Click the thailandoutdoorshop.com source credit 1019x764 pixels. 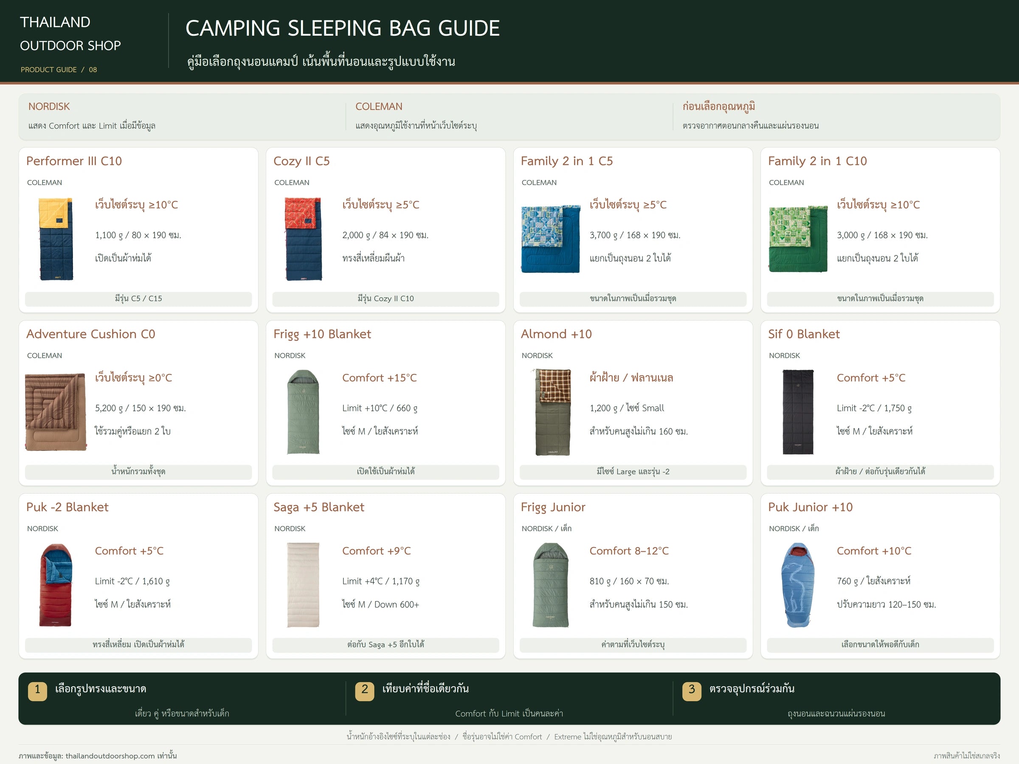(98, 756)
